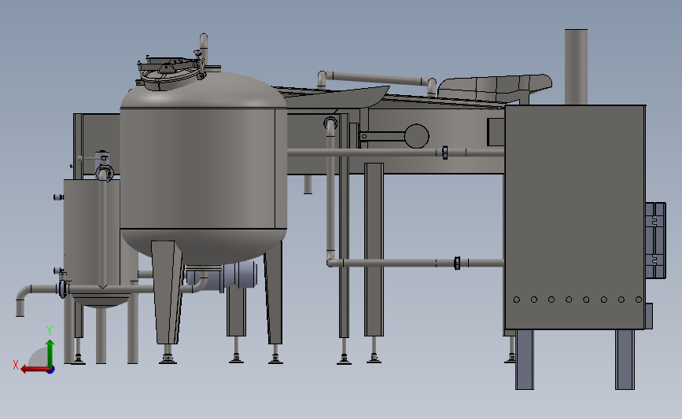Select the round disc on the lever arm

point(417,136)
